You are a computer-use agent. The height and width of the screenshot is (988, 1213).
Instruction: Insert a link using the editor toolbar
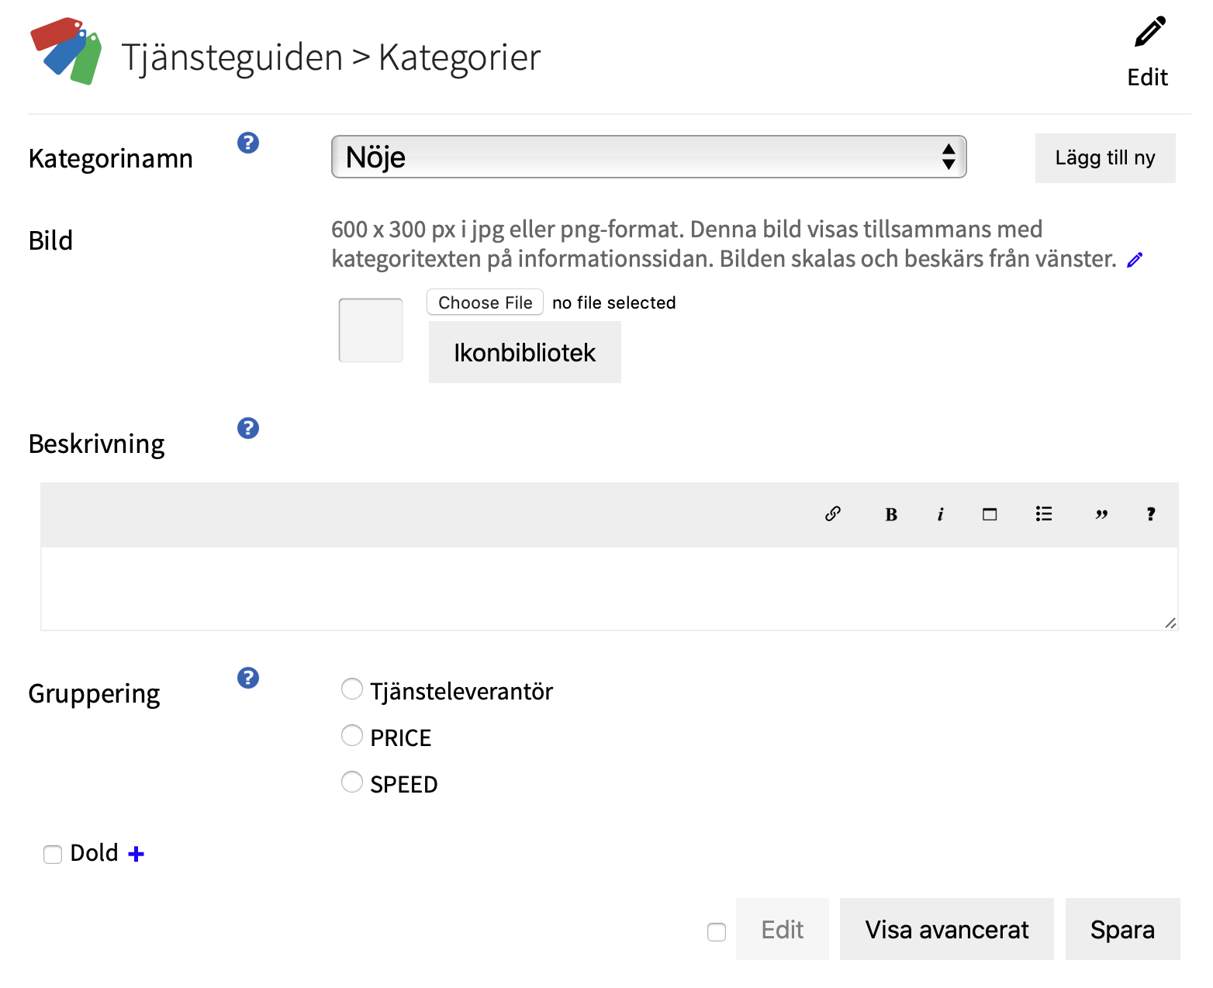[833, 514]
